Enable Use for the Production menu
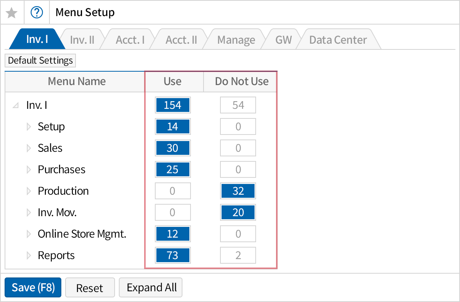Screen dimensions: 460x302 (172, 191)
